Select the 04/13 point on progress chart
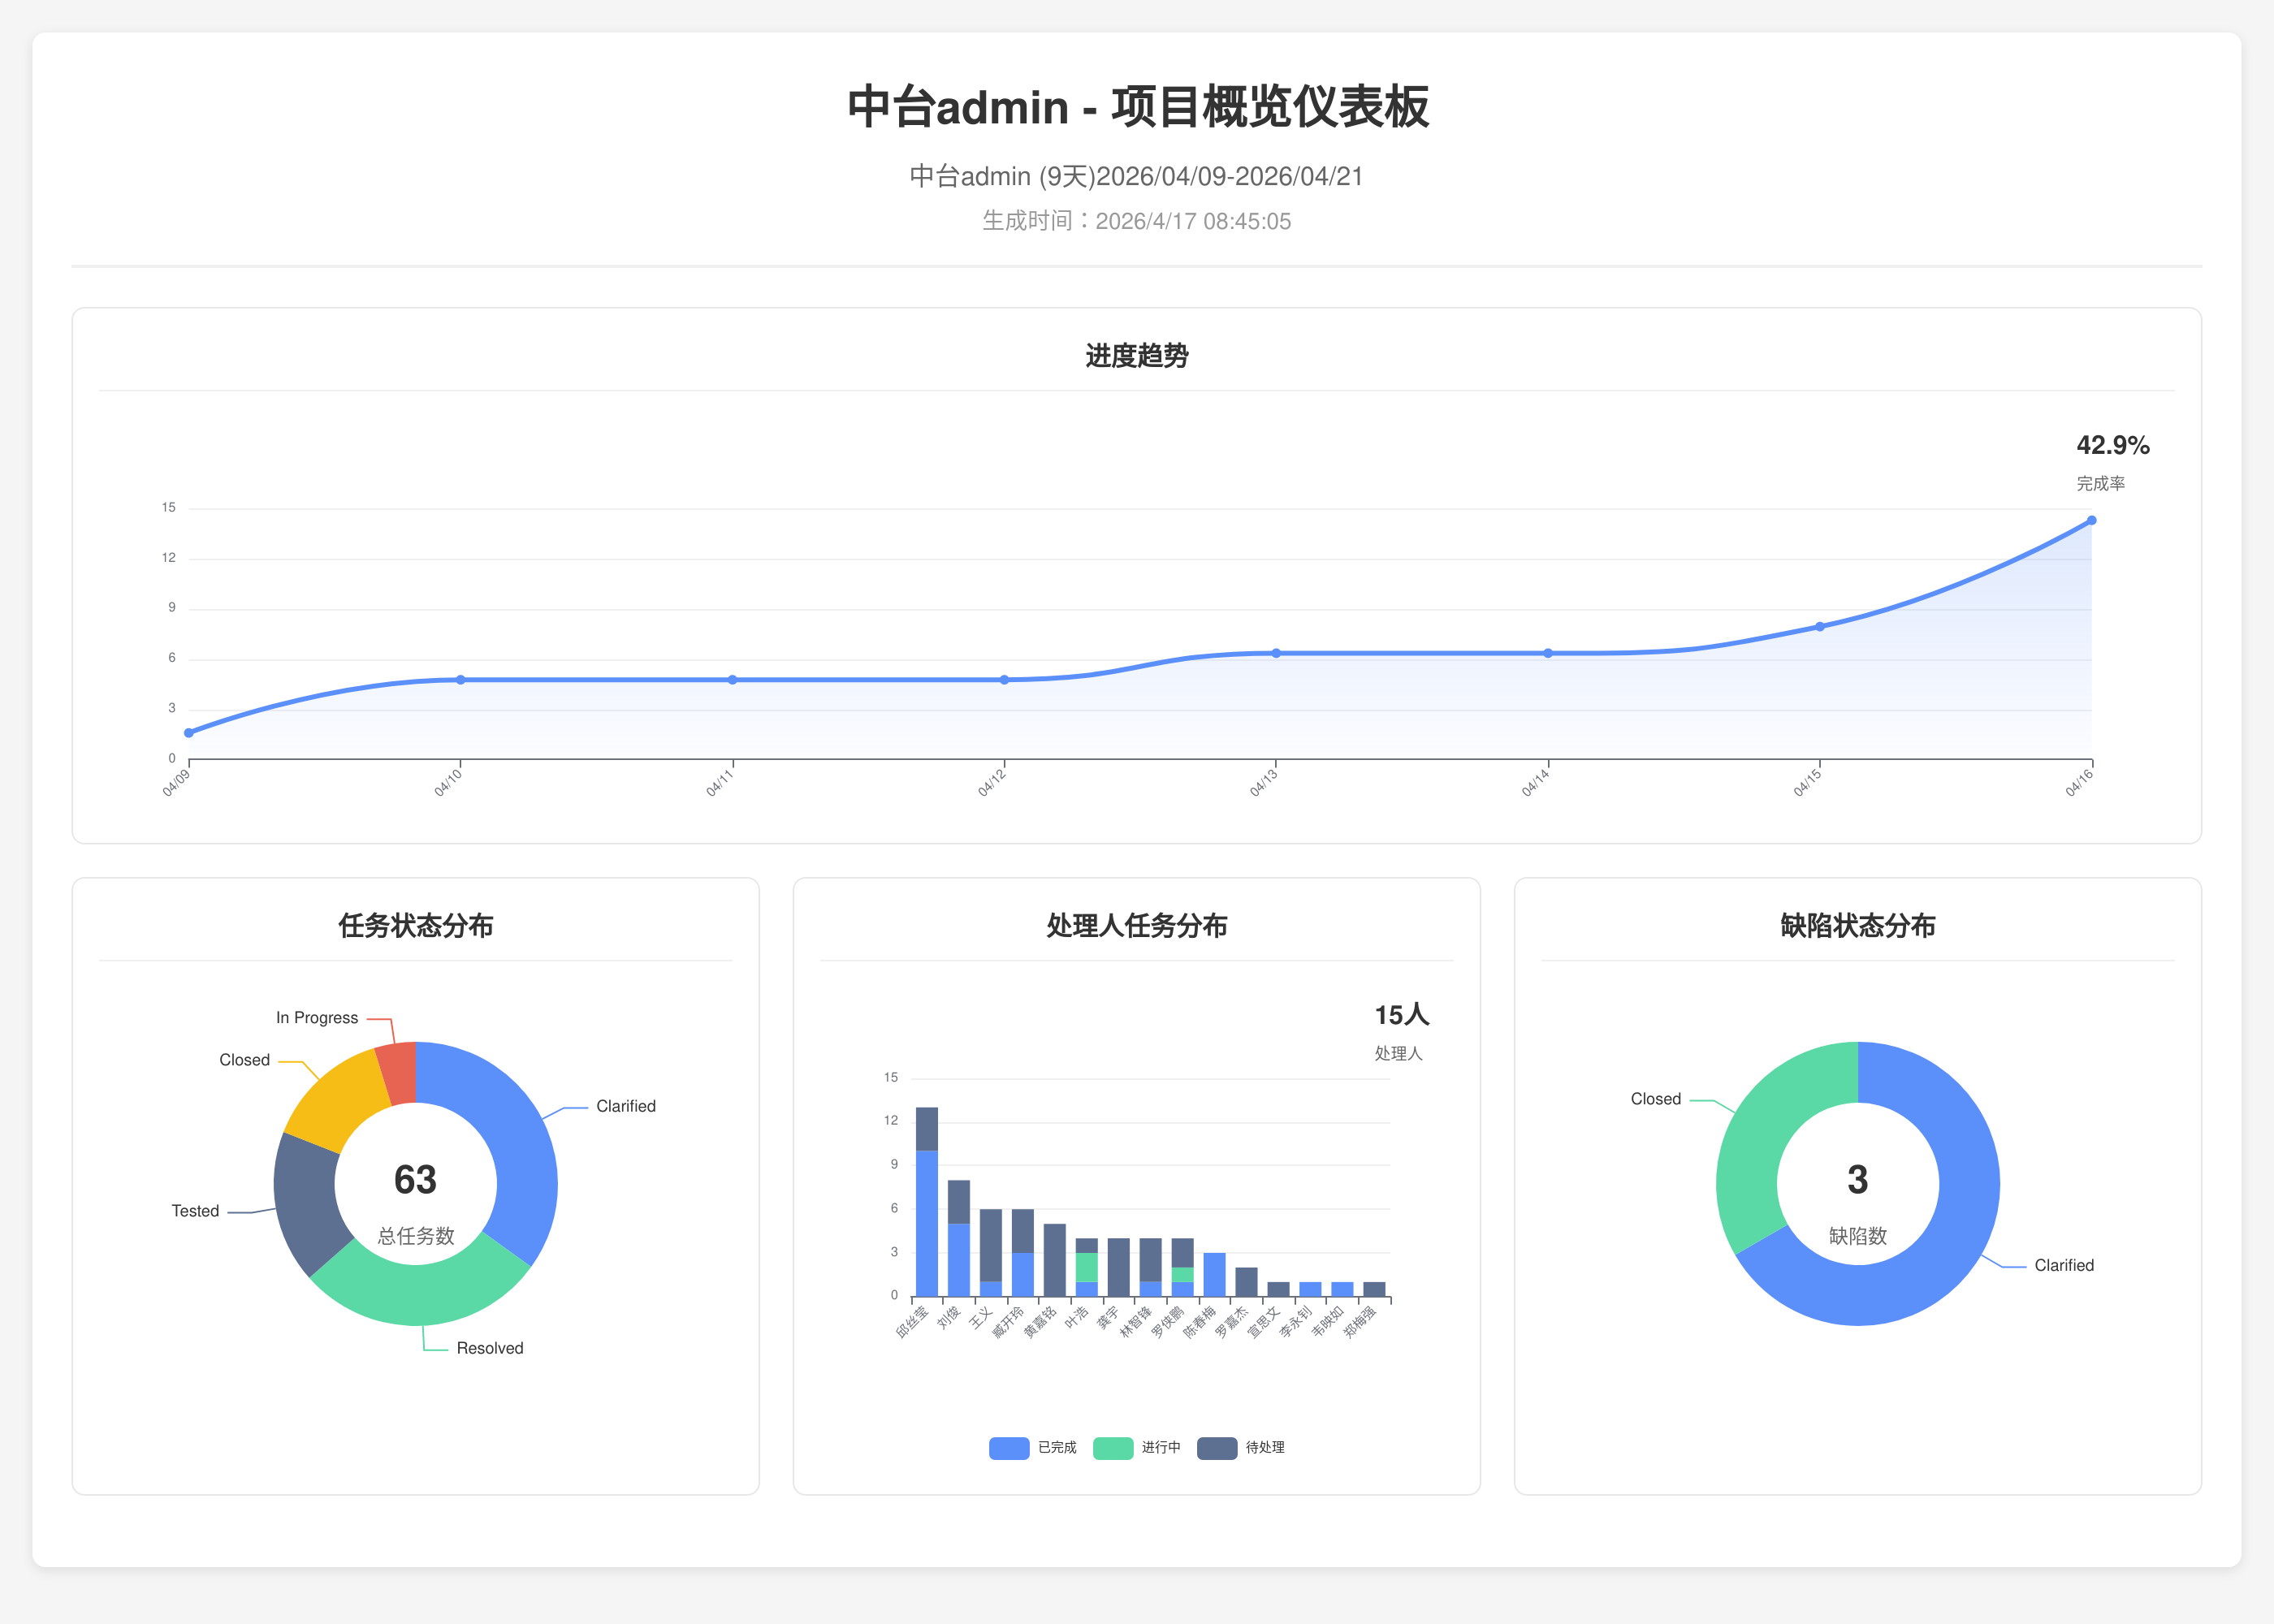Screen dimensions: 2274x1624 pos(1276,653)
